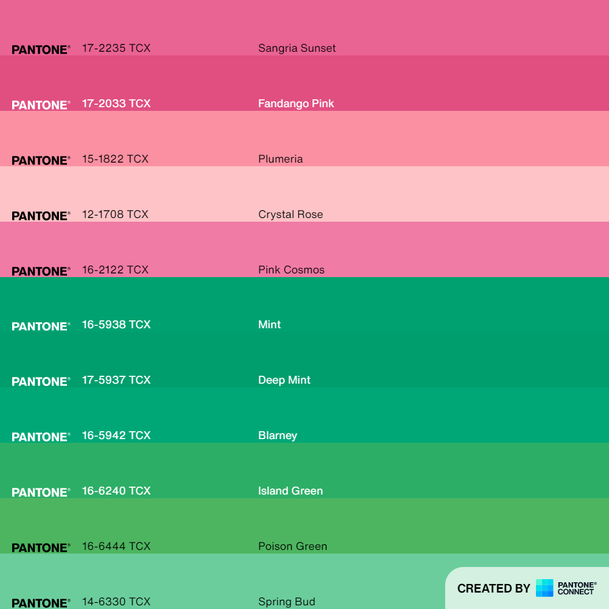
Task: Click the color name Island Green
Action: (x=290, y=491)
